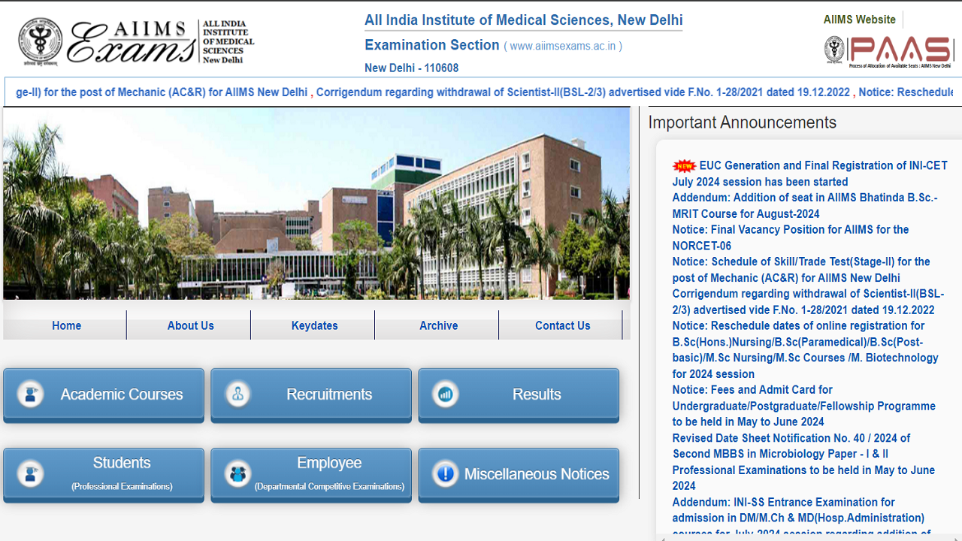
Task: Open the Academic Courses button
Action: 104,394
